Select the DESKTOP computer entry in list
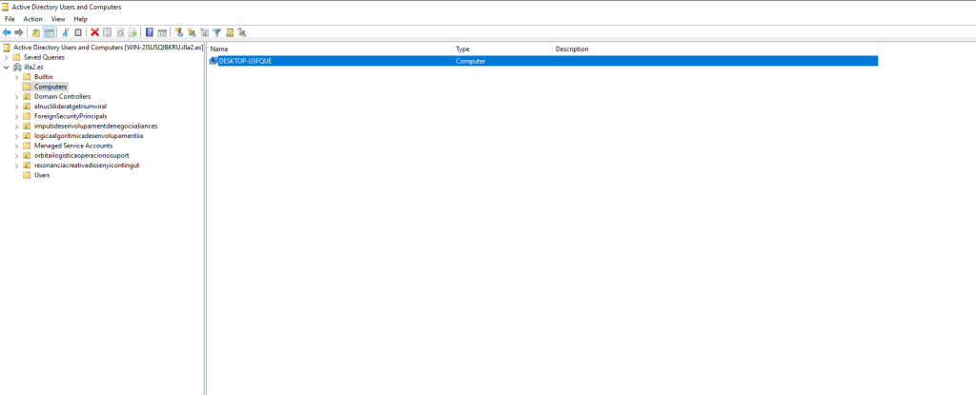This screenshot has width=976, height=395. (x=245, y=61)
